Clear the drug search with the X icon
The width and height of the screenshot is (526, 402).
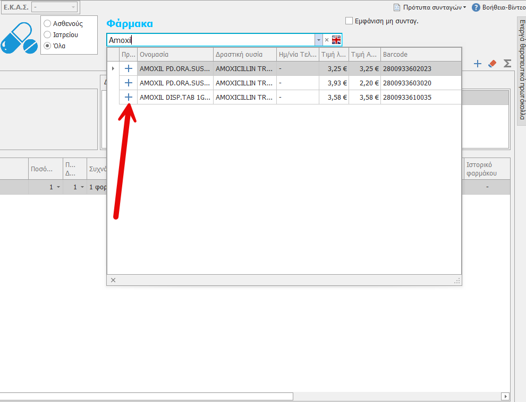click(x=327, y=40)
